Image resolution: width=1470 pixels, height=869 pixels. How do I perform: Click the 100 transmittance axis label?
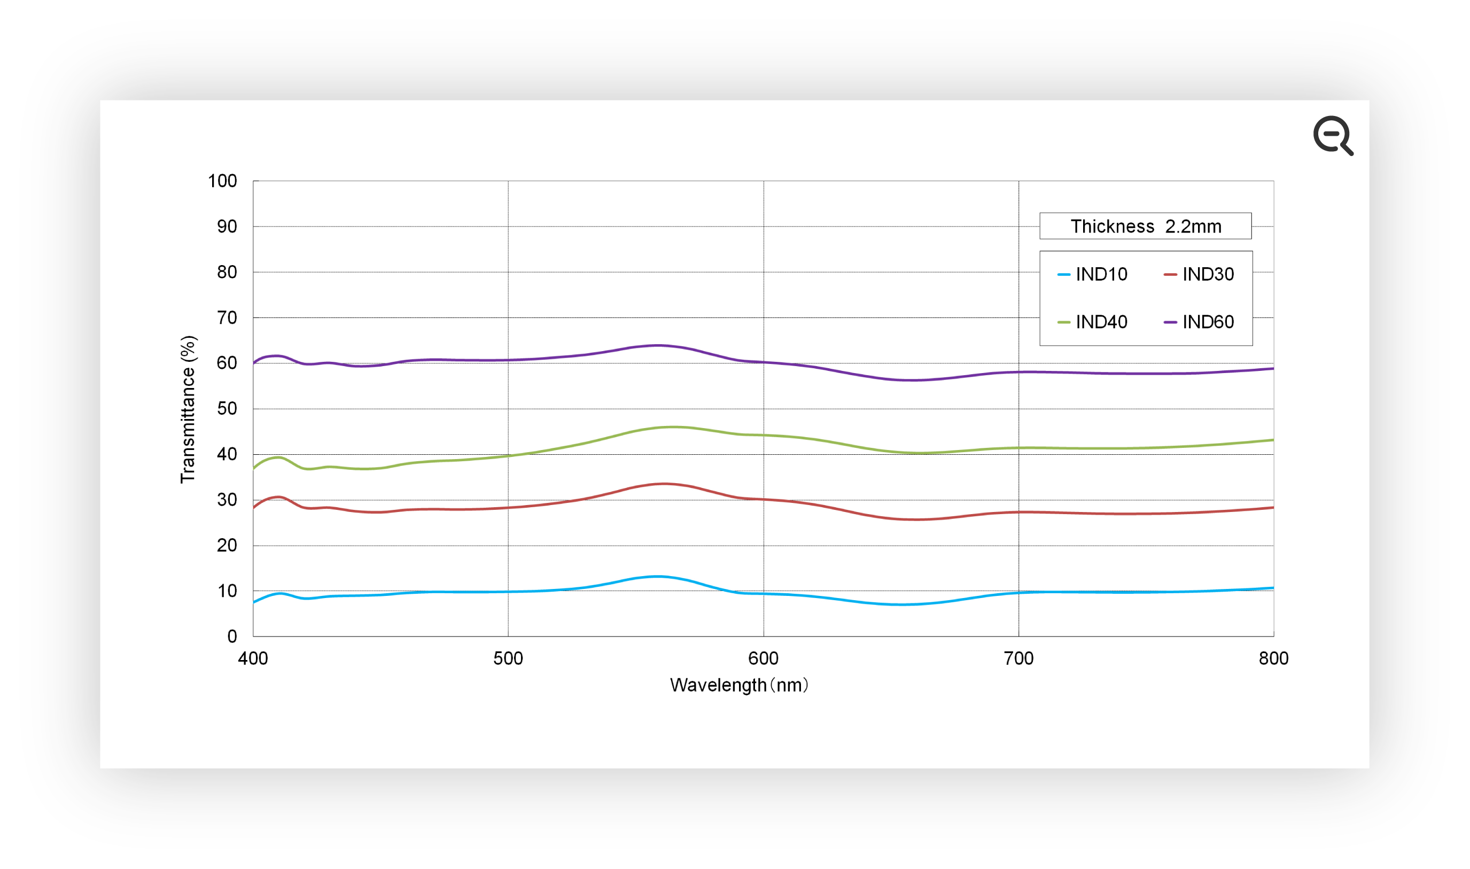(x=222, y=181)
